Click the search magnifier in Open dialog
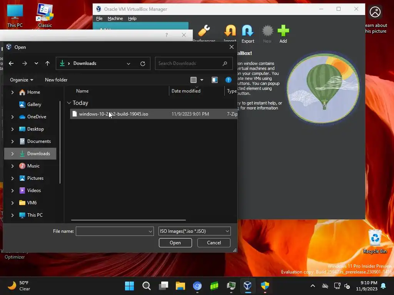This screenshot has width=394, height=295. click(225, 63)
